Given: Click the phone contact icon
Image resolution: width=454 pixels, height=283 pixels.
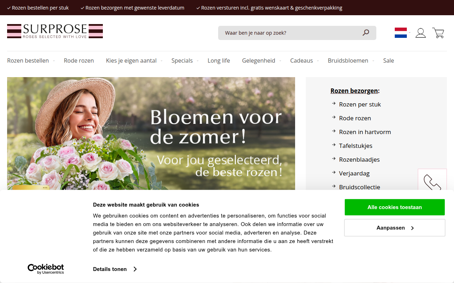Looking at the screenshot, I should coord(432,183).
